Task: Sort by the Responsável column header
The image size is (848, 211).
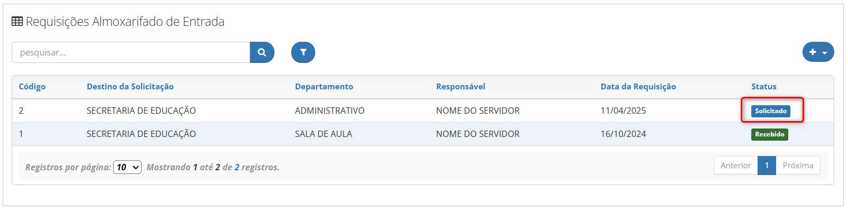Action: point(460,87)
